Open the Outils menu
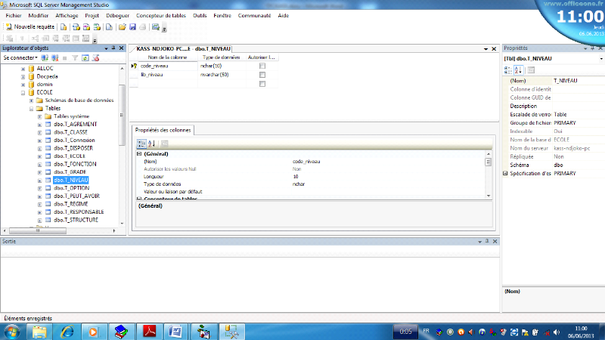The image size is (605, 340). 200,15
